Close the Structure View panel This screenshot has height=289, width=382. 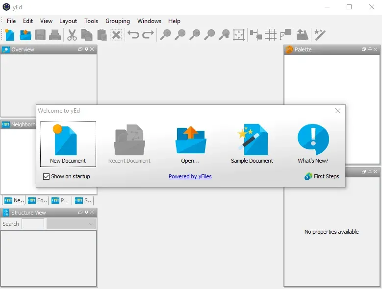[92, 213]
